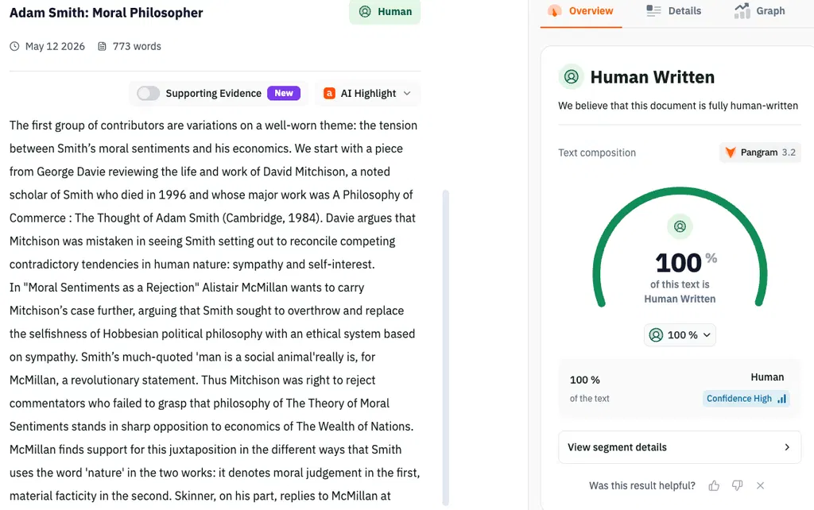Image resolution: width=814 pixels, height=510 pixels.
Task: Click the Human Written person icon in header
Action: pos(571,77)
